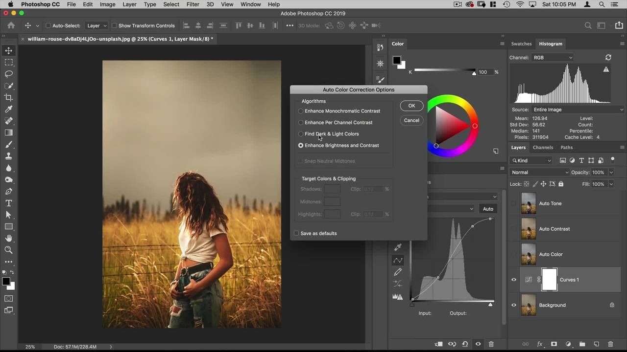Open the Filter menu
The height and width of the screenshot is (352, 627).
tap(193, 4)
